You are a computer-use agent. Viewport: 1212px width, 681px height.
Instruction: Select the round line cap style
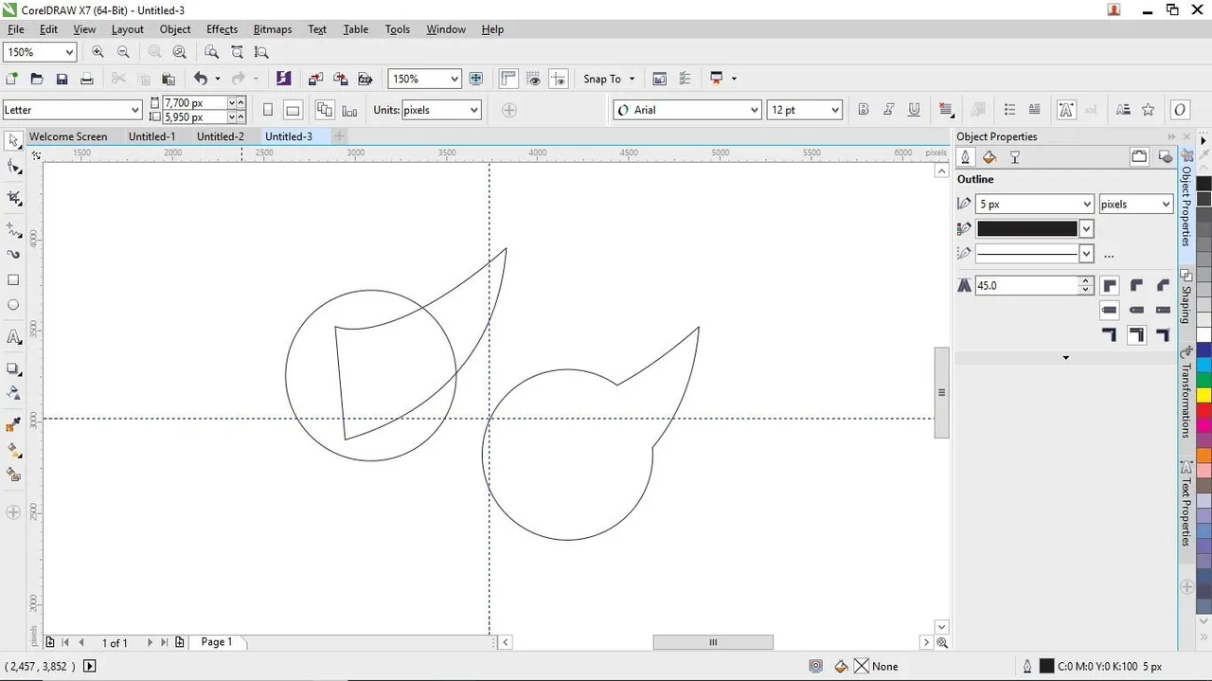(1136, 310)
